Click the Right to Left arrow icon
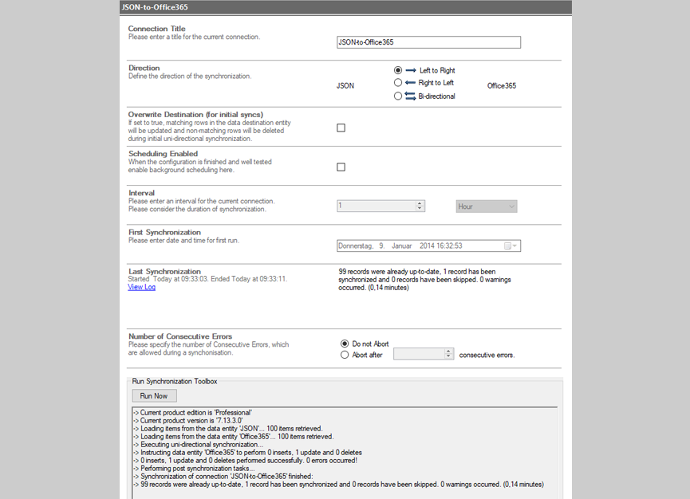690x499 pixels. pyautogui.click(x=411, y=83)
